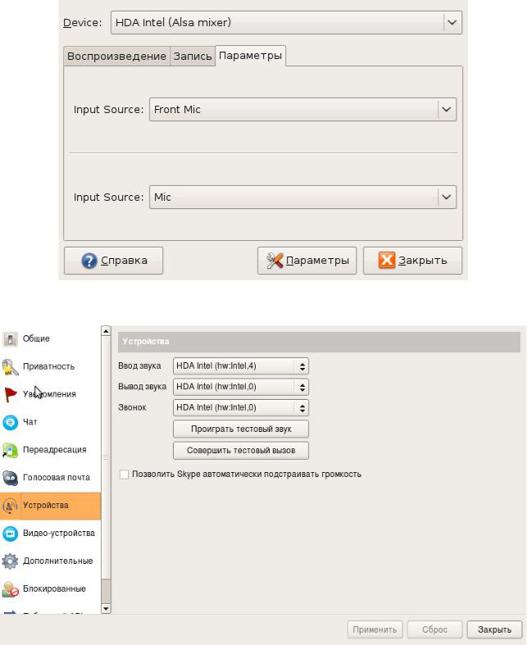The height and width of the screenshot is (645, 527).
Task: Click the Устройства section header
Action: tap(319, 342)
